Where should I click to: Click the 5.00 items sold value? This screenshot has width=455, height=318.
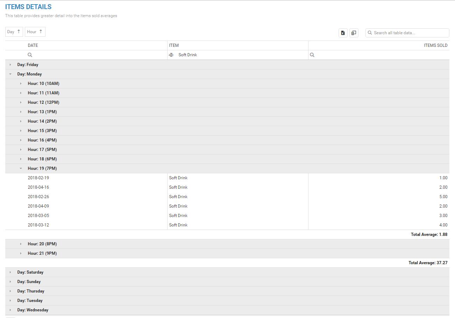[x=443, y=197]
